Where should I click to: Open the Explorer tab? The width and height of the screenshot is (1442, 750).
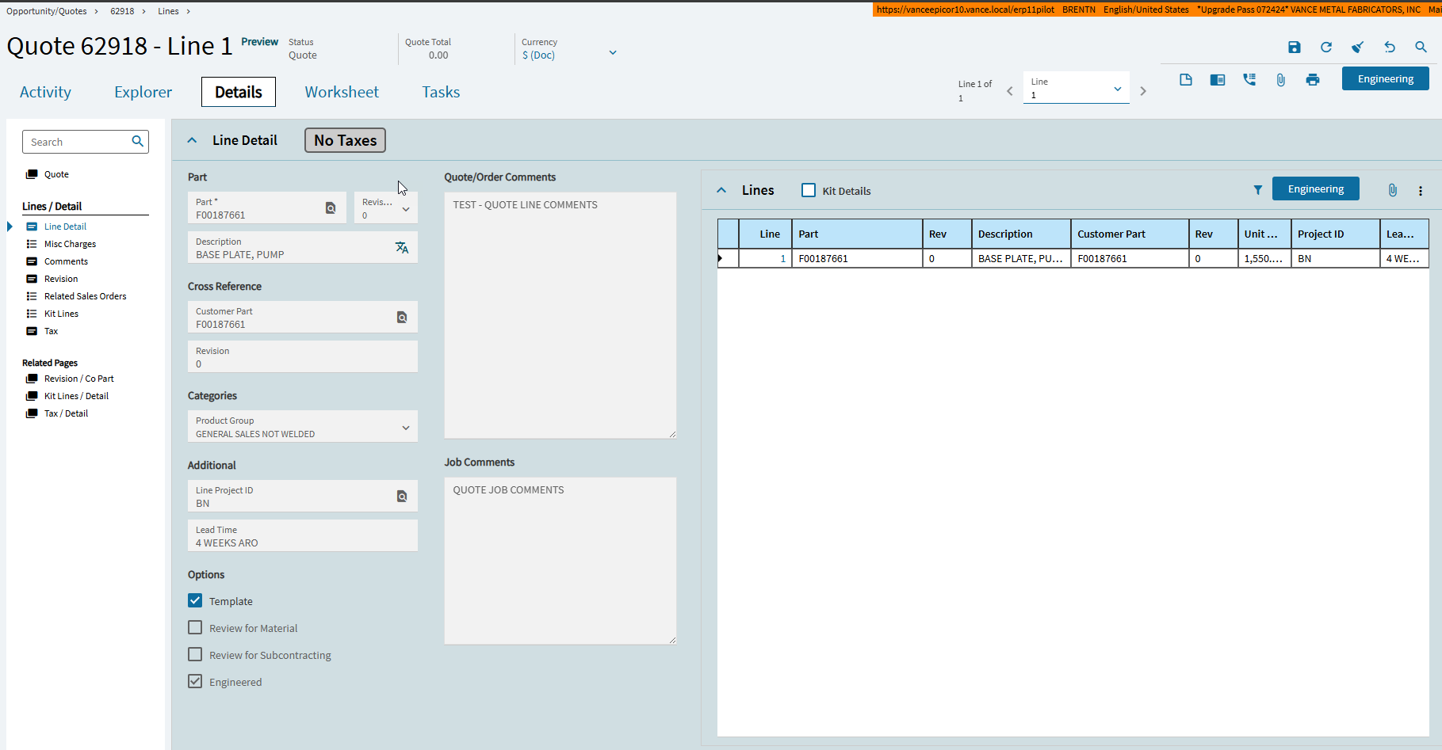tap(143, 92)
